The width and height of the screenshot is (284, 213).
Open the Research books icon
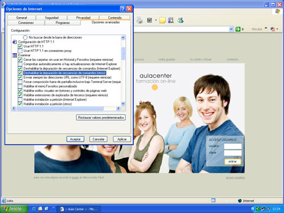click(171, 20)
